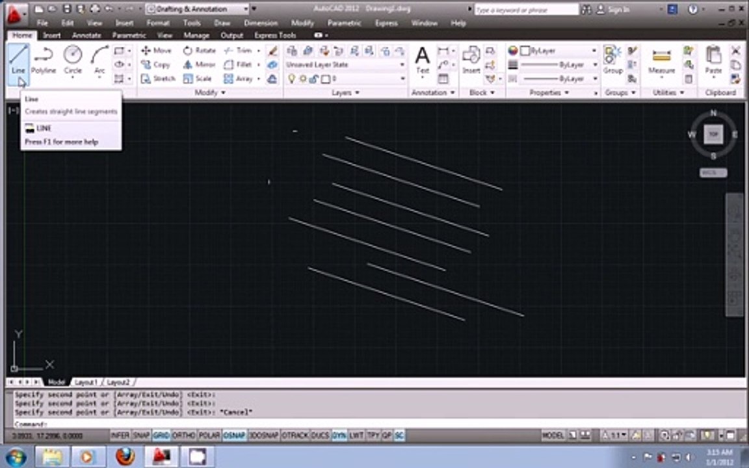The width and height of the screenshot is (749, 468).
Task: Click the WCS label under ViewCube
Action: [713, 172]
